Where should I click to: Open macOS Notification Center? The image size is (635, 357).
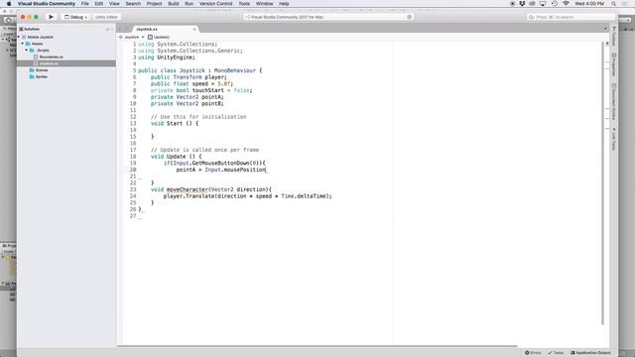pyautogui.click(x=624, y=4)
